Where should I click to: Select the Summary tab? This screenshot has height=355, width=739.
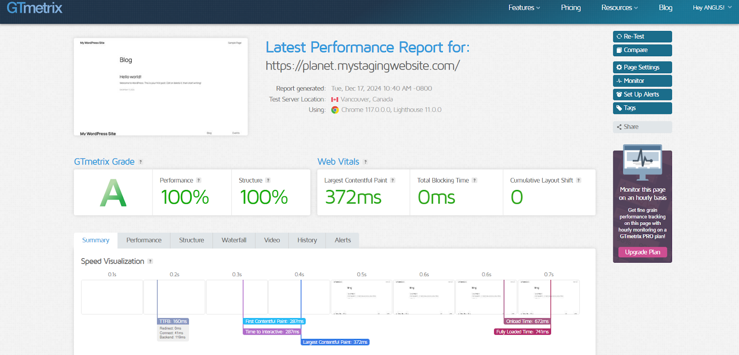[x=96, y=240]
